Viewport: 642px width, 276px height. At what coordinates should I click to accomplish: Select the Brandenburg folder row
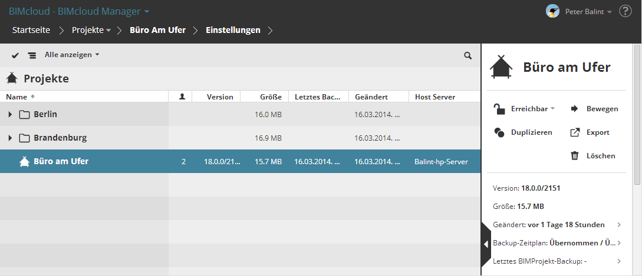[x=241, y=138]
